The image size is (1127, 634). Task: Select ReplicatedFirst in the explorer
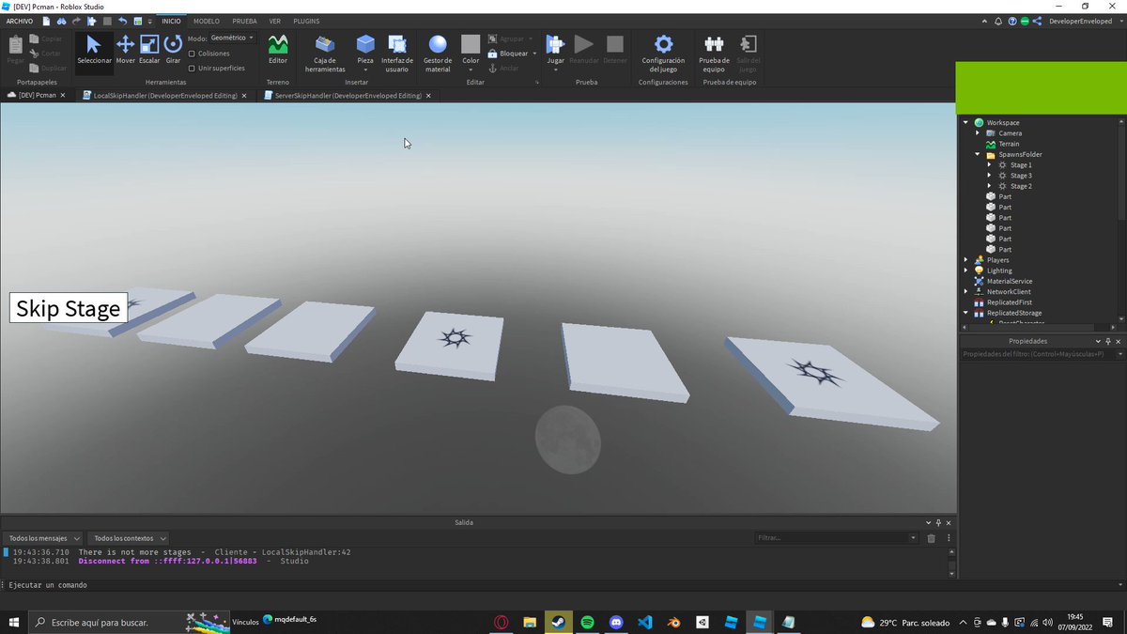[x=1009, y=302]
